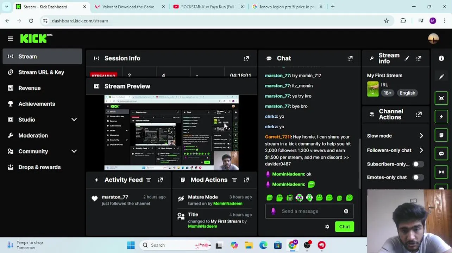Toggle Subscribers-only chat switch
Image resolution: width=452 pixels, height=253 pixels.
coord(418,164)
